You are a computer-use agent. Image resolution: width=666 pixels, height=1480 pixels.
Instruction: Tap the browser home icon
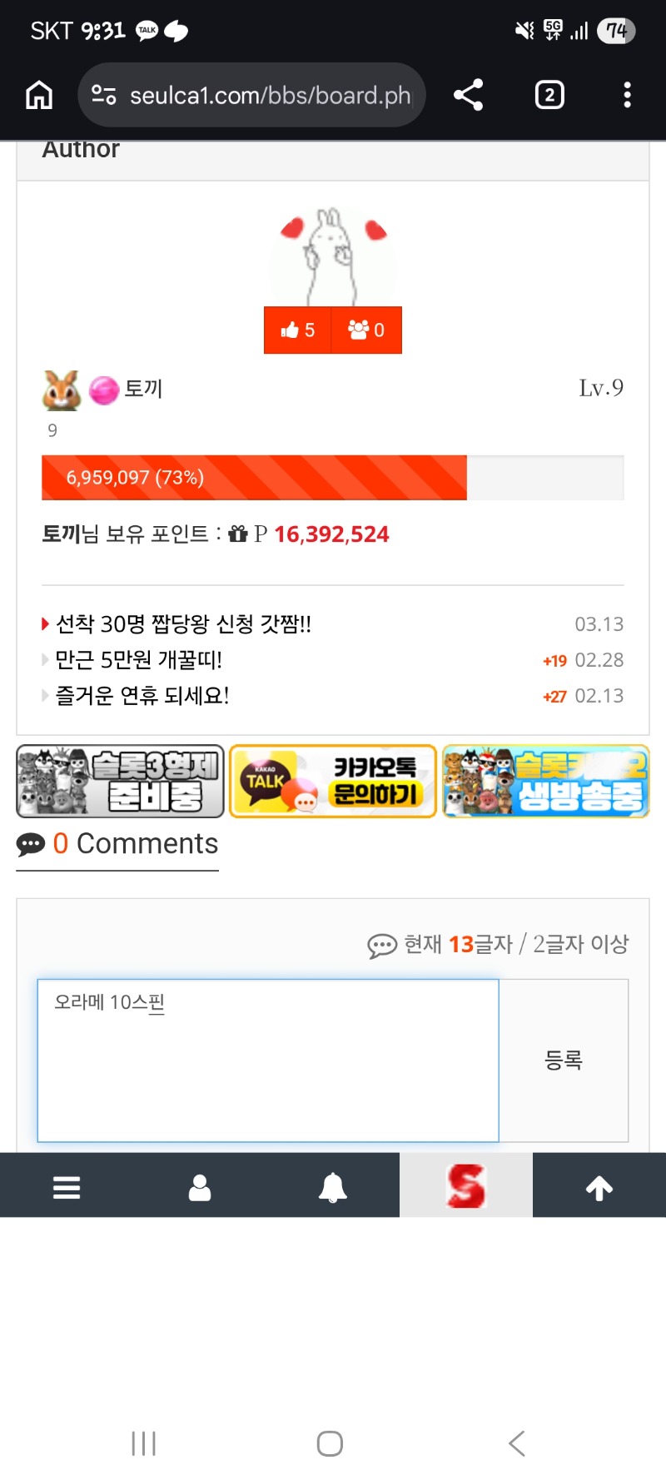tap(39, 95)
